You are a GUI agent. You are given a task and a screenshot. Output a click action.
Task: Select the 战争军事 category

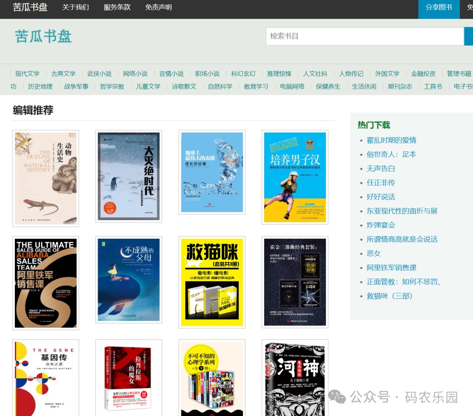point(76,87)
